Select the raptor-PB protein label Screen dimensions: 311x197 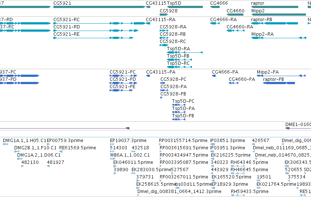(273, 79)
